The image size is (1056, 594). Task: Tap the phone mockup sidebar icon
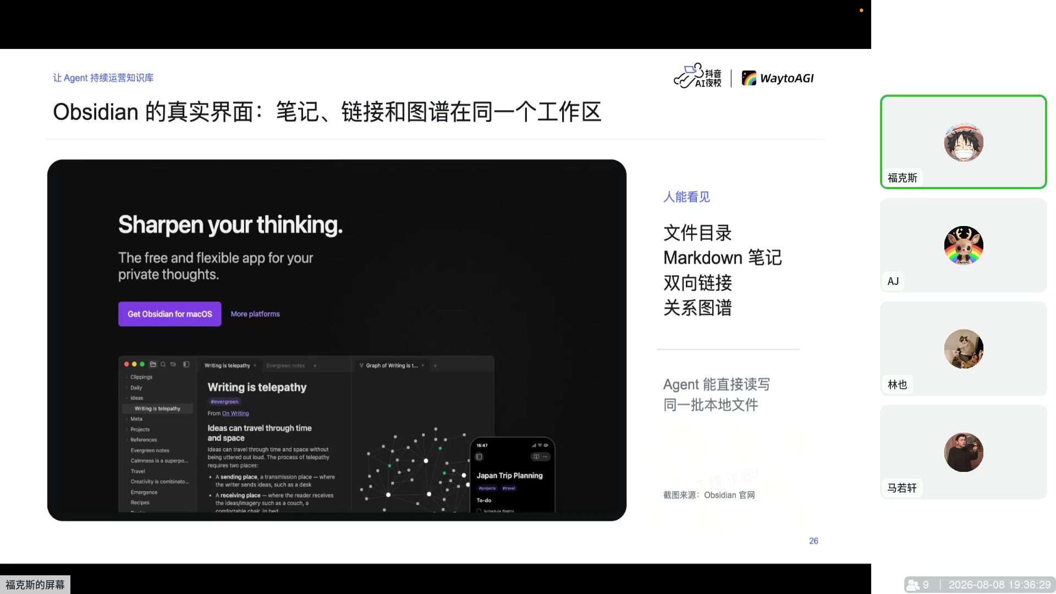pos(479,457)
